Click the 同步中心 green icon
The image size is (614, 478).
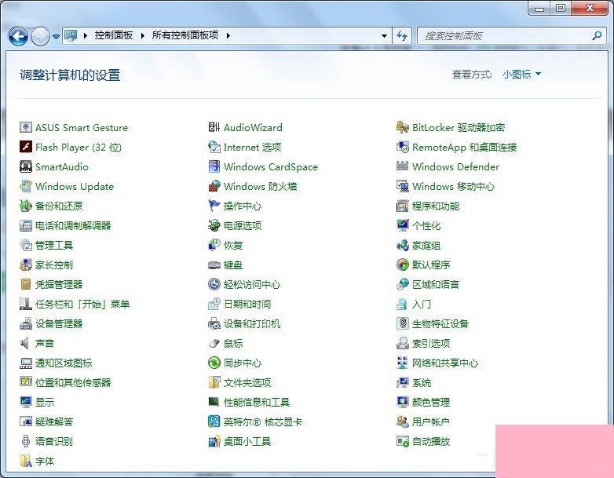pyautogui.click(x=214, y=363)
